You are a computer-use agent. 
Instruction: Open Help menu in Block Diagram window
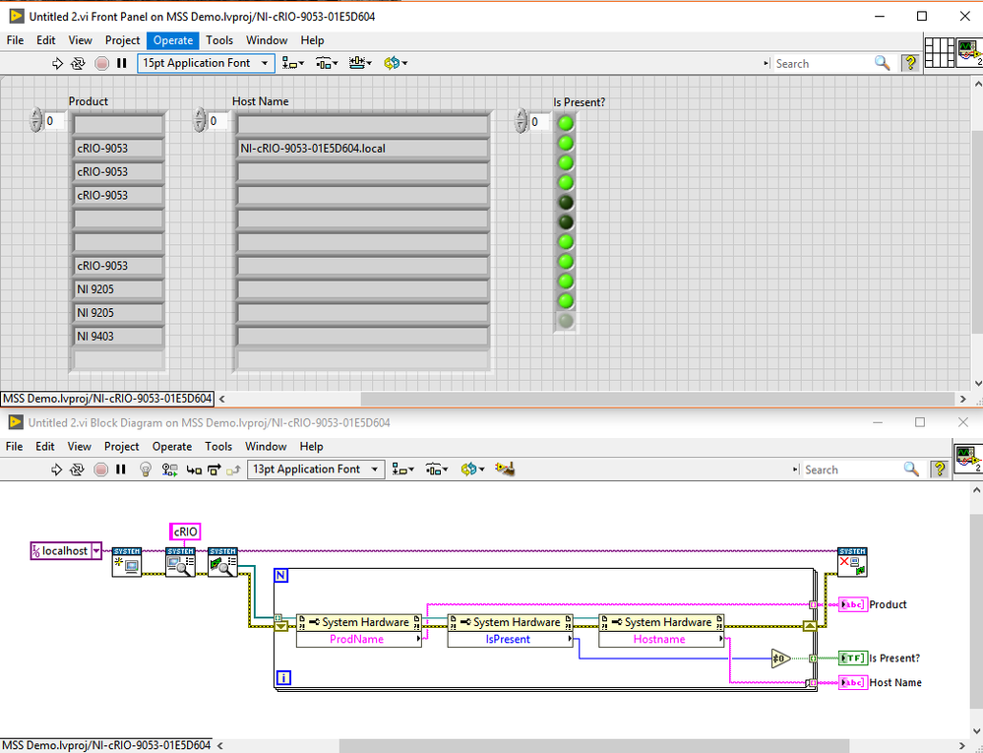pos(311,447)
